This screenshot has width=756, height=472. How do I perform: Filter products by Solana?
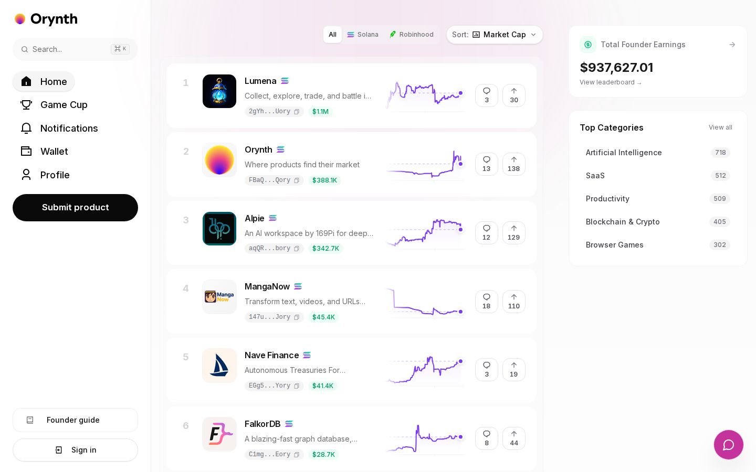(363, 35)
